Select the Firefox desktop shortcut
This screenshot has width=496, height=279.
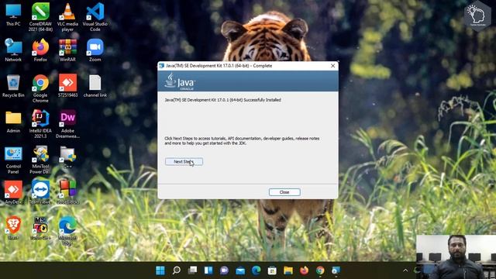[40, 50]
